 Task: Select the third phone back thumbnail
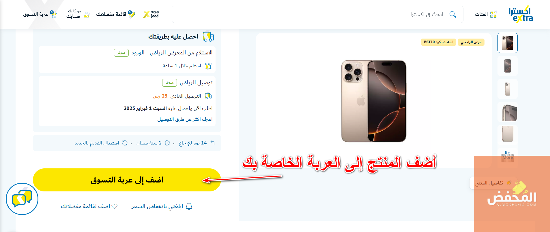click(x=508, y=89)
